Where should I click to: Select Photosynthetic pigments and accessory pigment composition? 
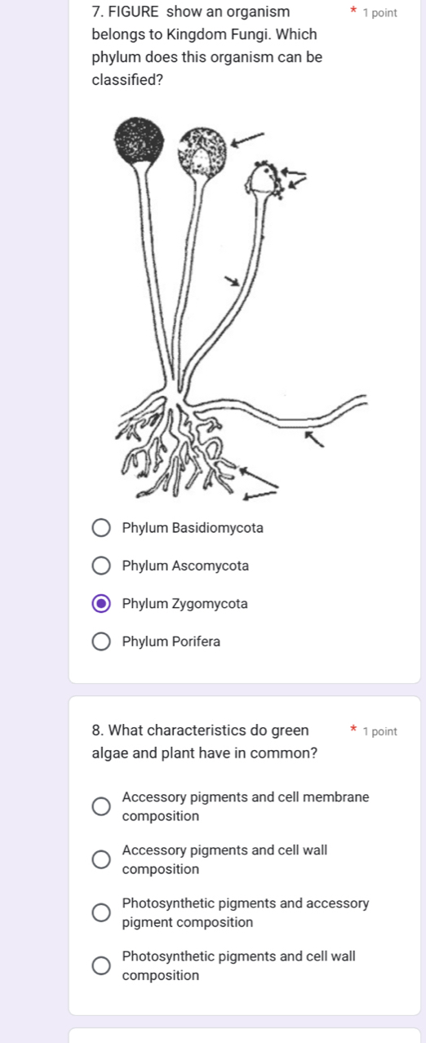point(101,912)
